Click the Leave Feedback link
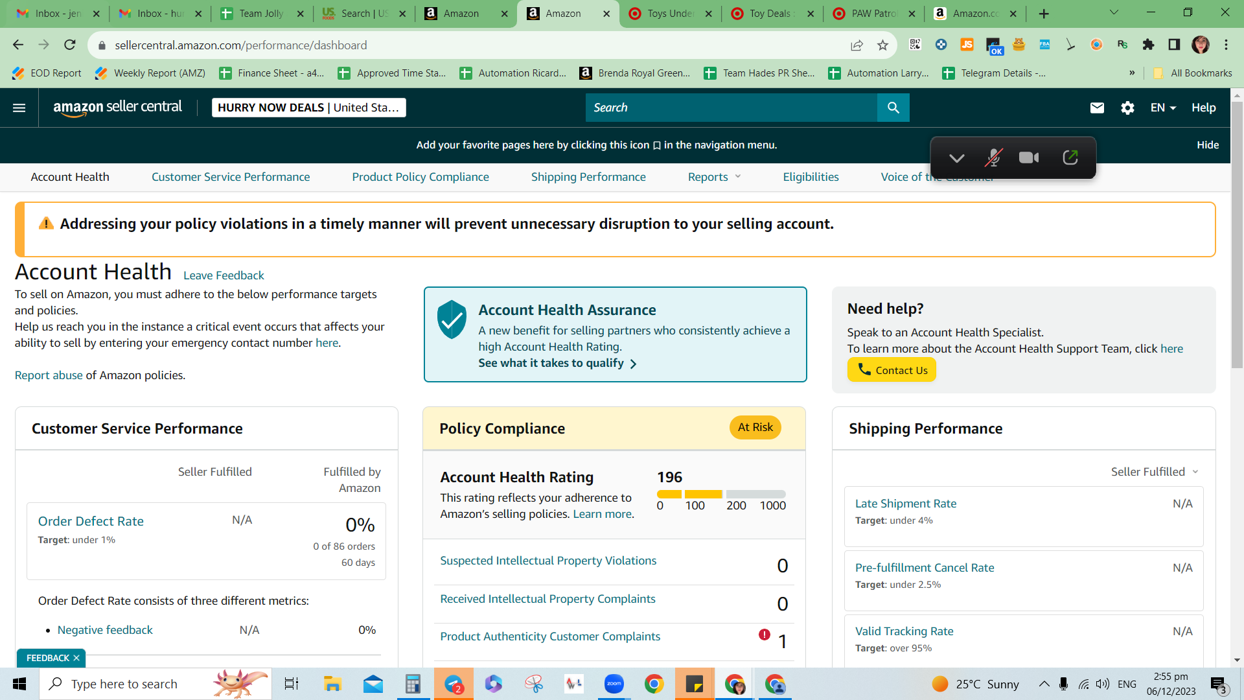The width and height of the screenshot is (1244, 700). (224, 275)
